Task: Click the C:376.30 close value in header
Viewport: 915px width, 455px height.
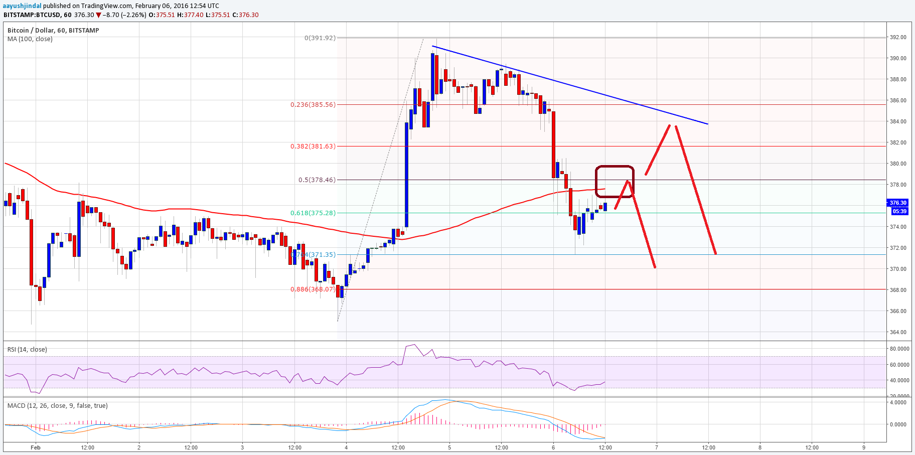Action: point(245,15)
